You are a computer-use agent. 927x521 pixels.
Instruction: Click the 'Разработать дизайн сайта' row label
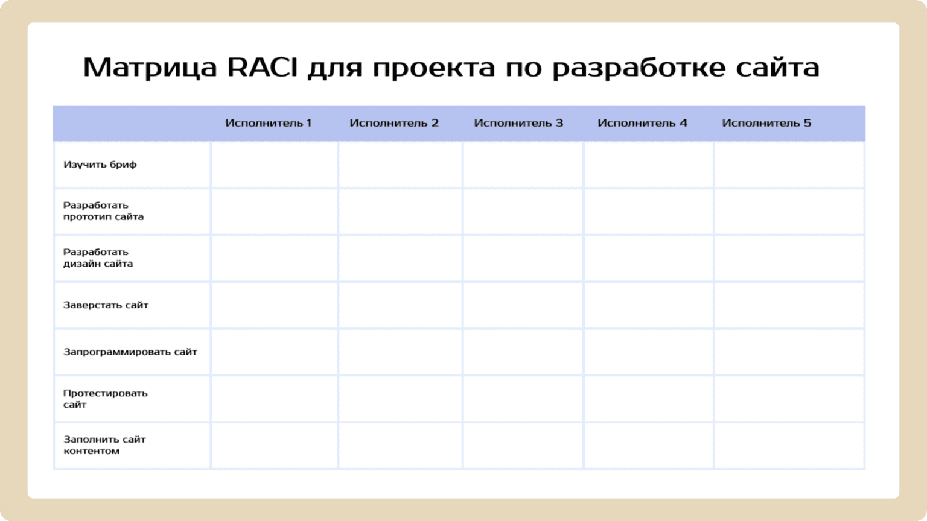[98, 258]
